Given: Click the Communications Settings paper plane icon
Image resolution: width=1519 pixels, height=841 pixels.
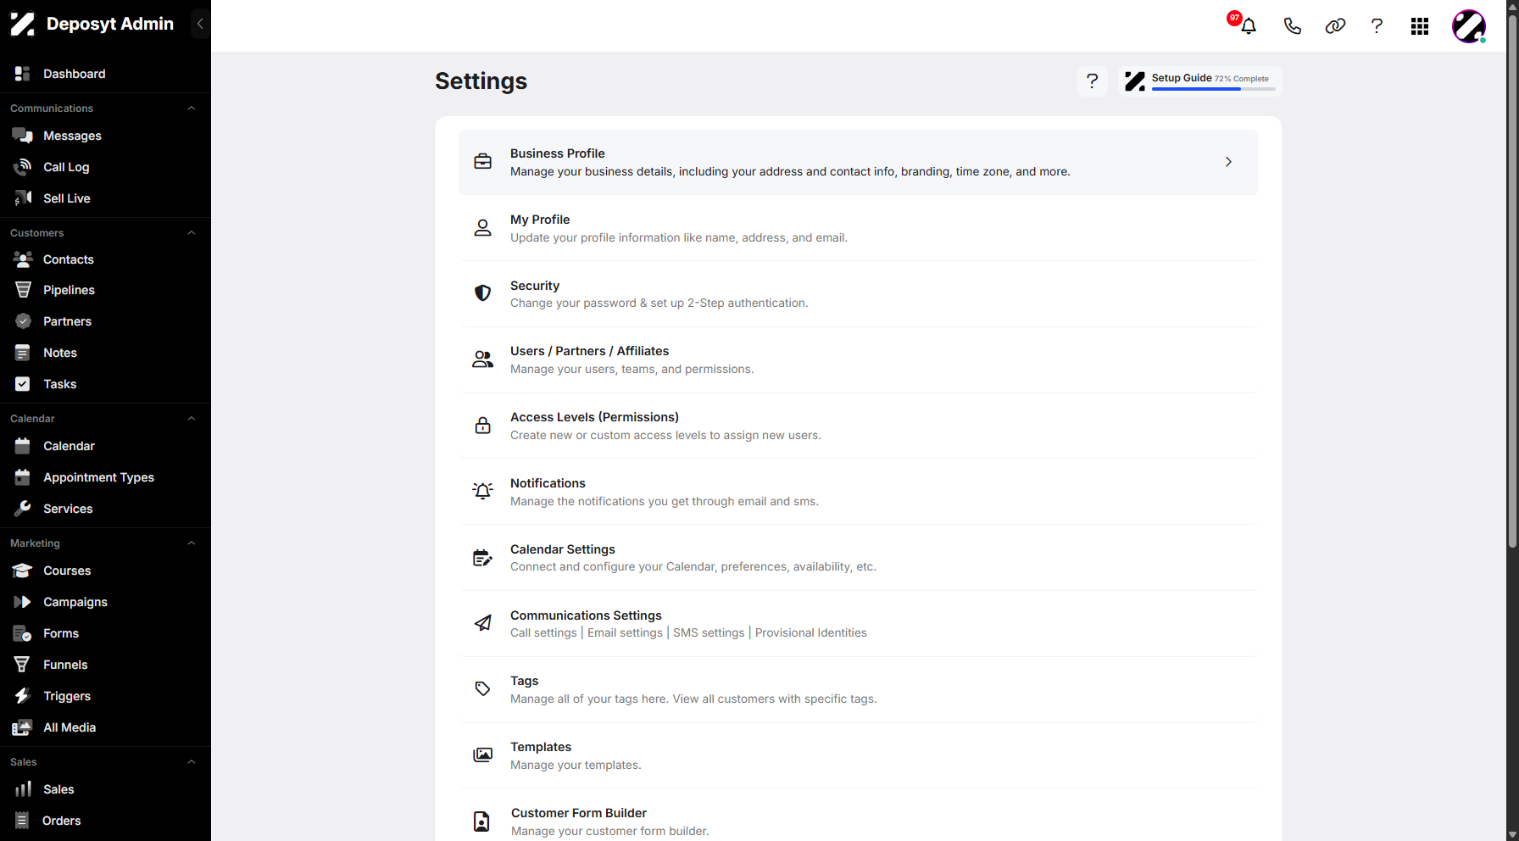Looking at the screenshot, I should coord(482,623).
